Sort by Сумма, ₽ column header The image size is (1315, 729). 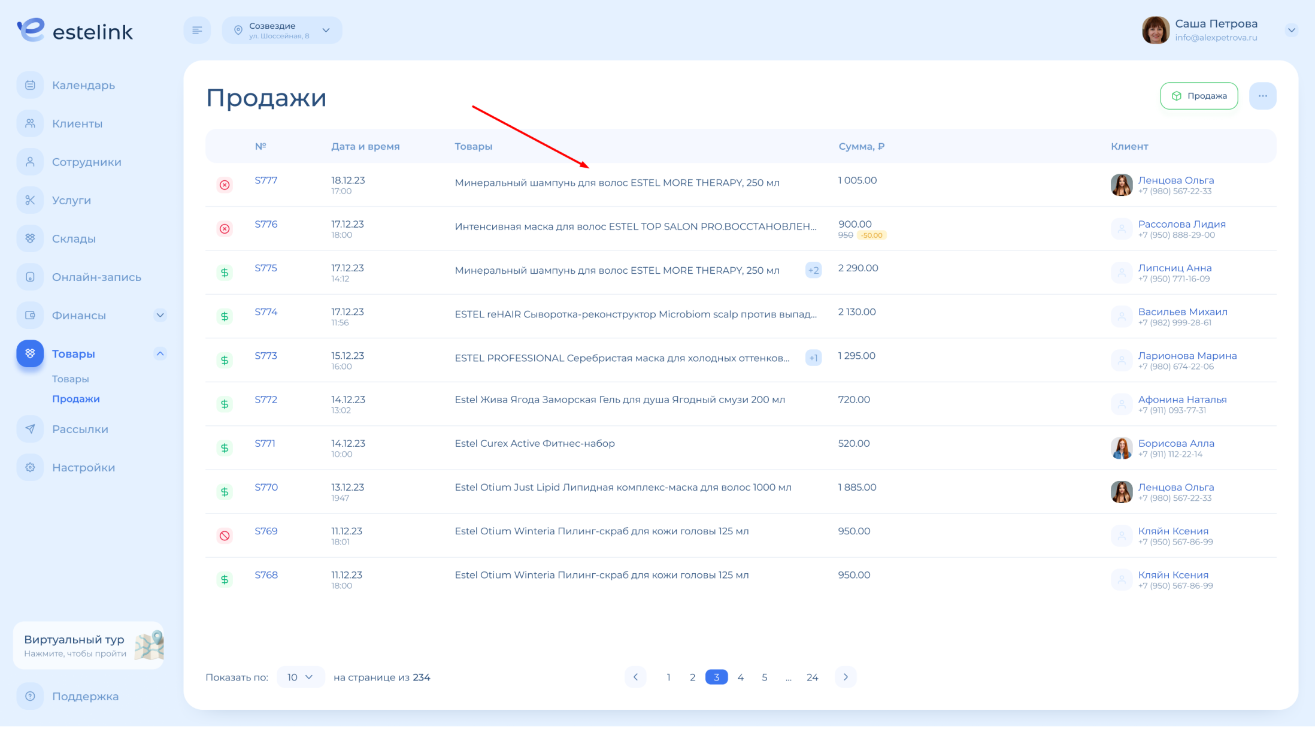[861, 146]
